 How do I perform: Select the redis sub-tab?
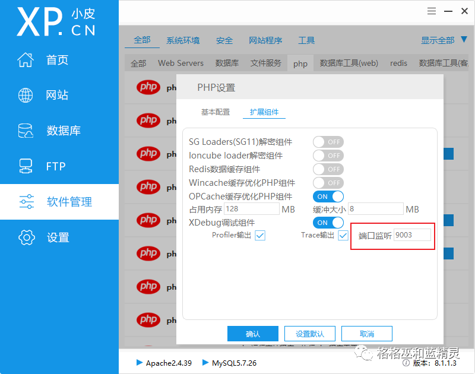tap(398, 63)
